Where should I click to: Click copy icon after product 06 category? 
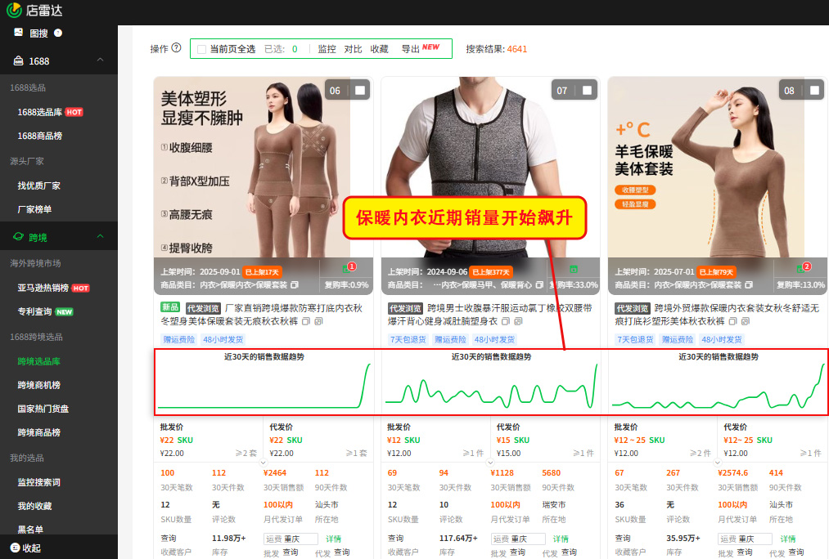(x=294, y=284)
